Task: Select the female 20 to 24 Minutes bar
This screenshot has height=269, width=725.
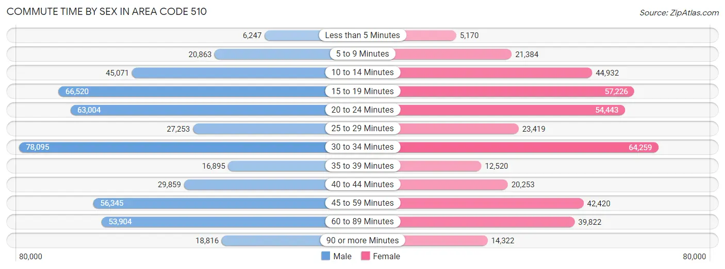Action: [x=510, y=110]
